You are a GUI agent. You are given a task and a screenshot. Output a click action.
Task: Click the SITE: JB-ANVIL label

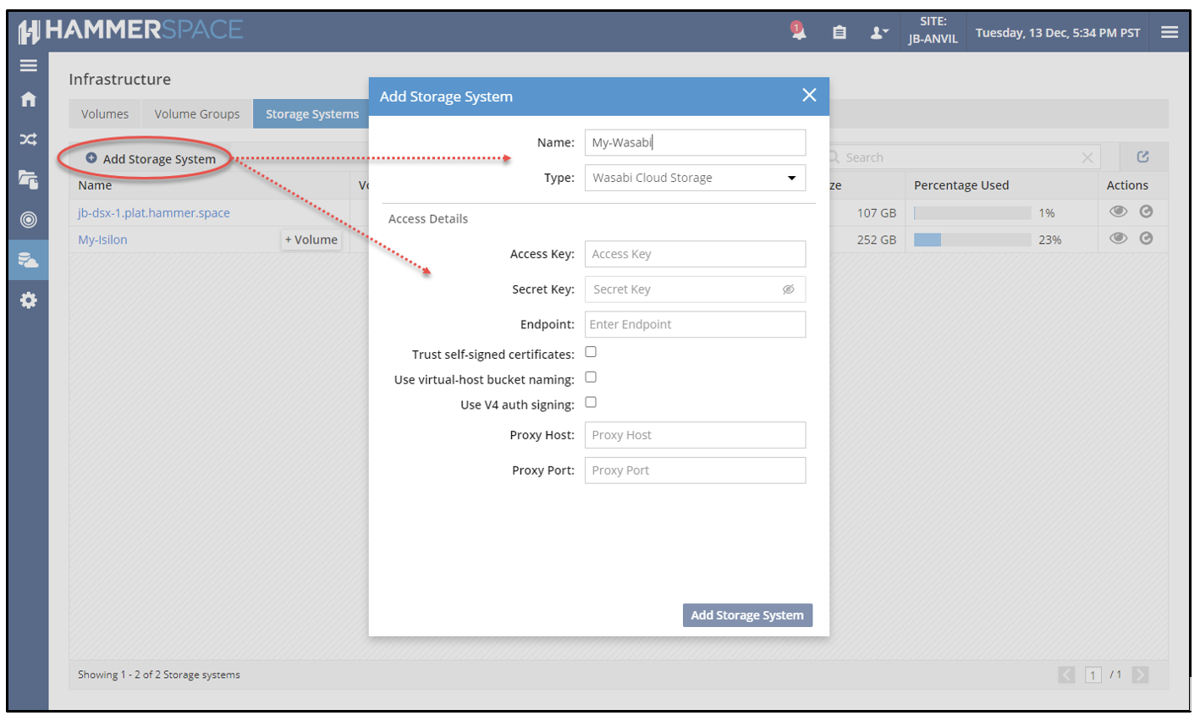[x=933, y=30]
